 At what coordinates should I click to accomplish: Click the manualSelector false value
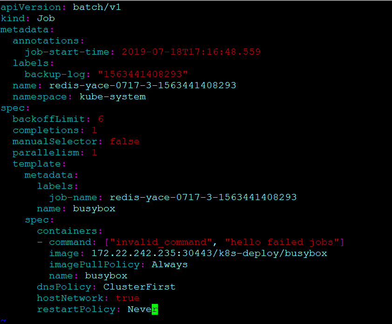pos(124,141)
